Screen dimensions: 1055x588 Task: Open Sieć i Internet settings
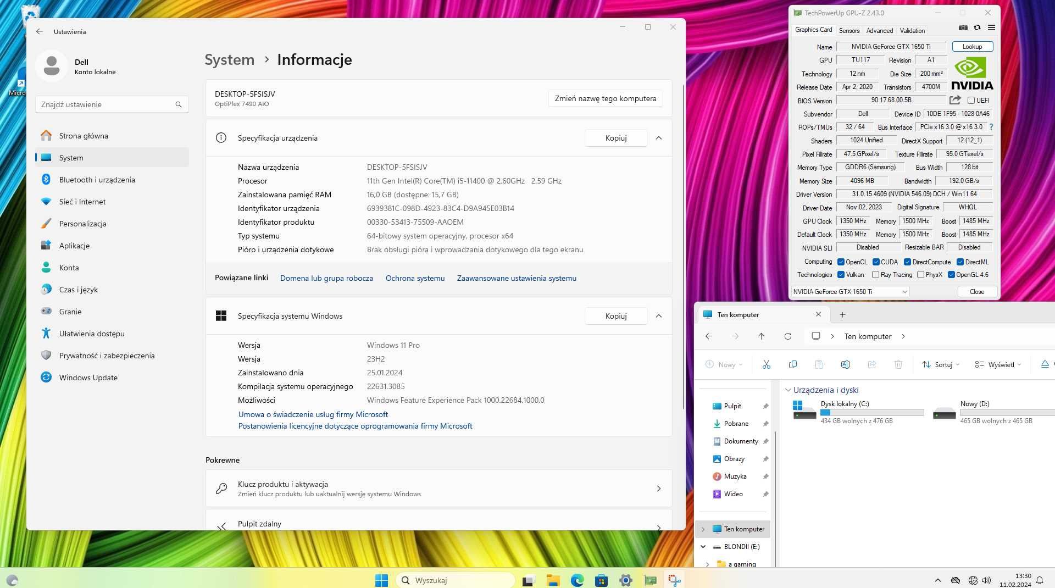[112, 202]
